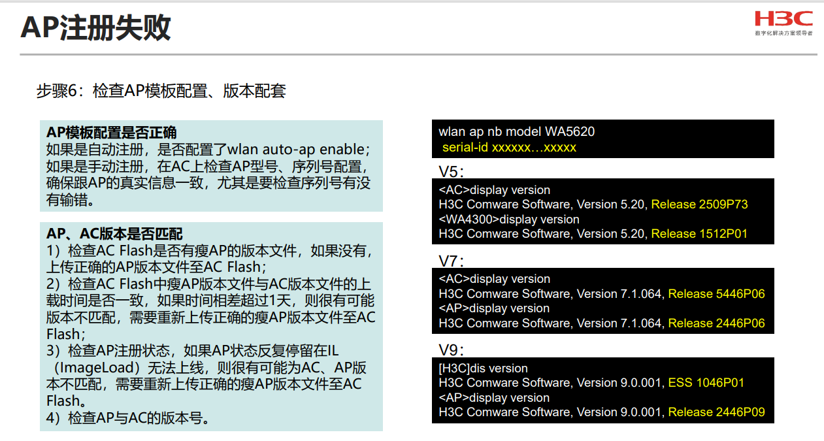
Task: Click the line "1）检查AC Flash是否有瘦AP的版本文件"
Action: (210, 251)
